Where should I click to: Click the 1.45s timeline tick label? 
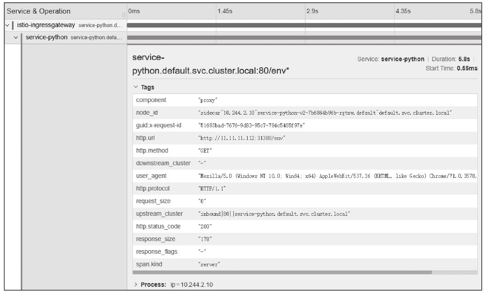225,11
